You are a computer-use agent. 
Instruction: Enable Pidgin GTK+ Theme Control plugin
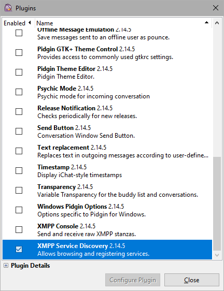pyautogui.click(x=19, y=53)
